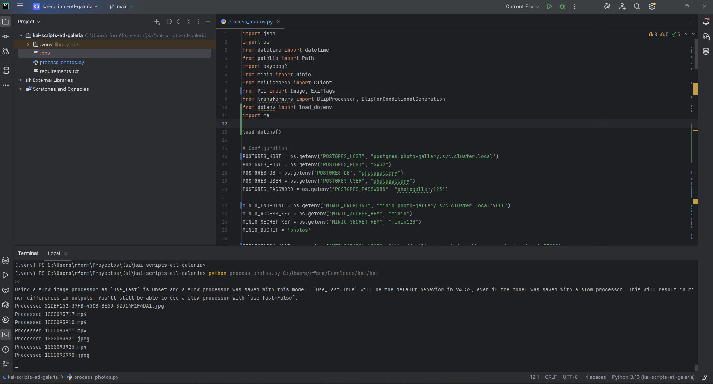Select .env file in Project tree
The image size is (713, 384).
click(114, 53)
